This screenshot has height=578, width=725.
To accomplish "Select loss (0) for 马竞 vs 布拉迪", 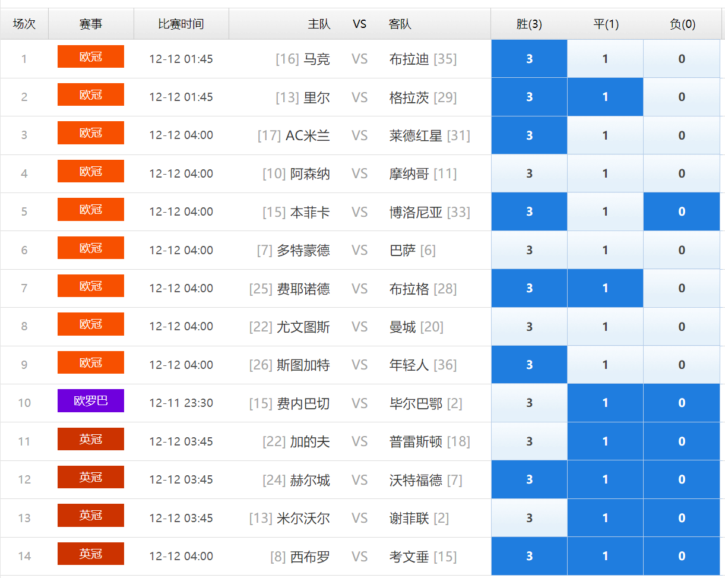I will pyautogui.click(x=682, y=59).
